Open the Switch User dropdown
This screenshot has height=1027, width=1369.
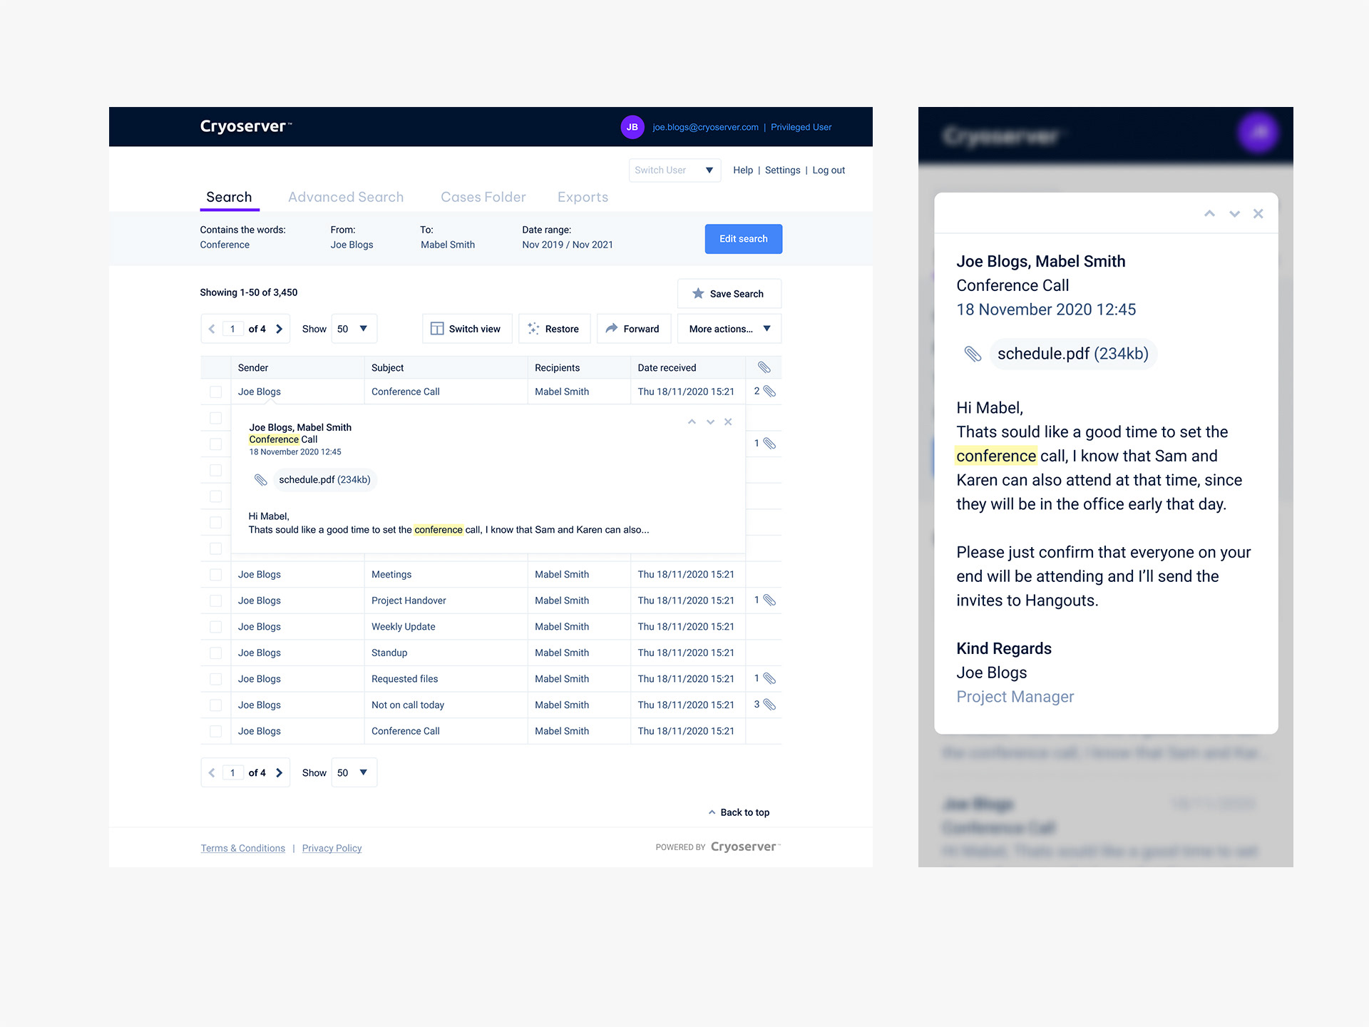pyautogui.click(x=675, y=170)
